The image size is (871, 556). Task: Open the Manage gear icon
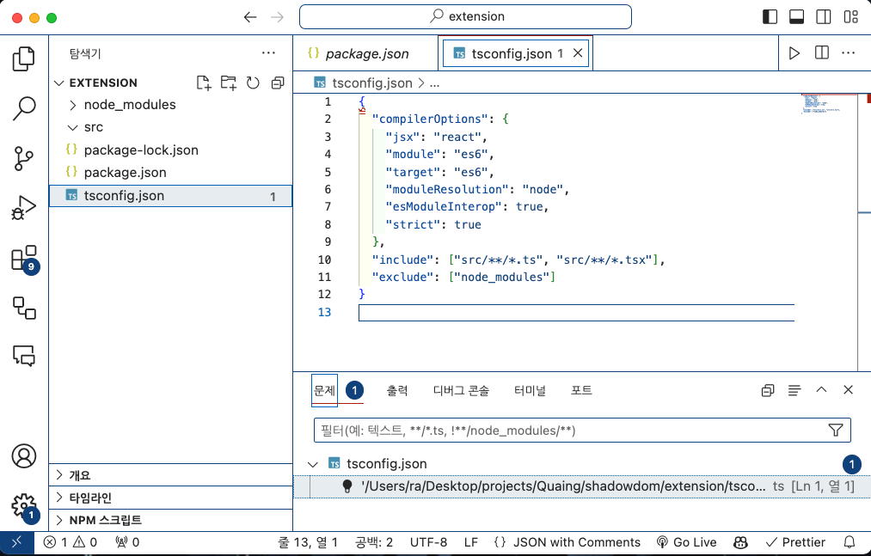[x=24, y=506]
